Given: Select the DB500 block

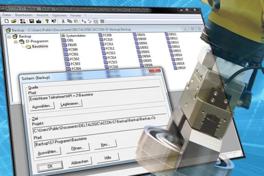Looking at the screenshot, I should tap(140, 39).
